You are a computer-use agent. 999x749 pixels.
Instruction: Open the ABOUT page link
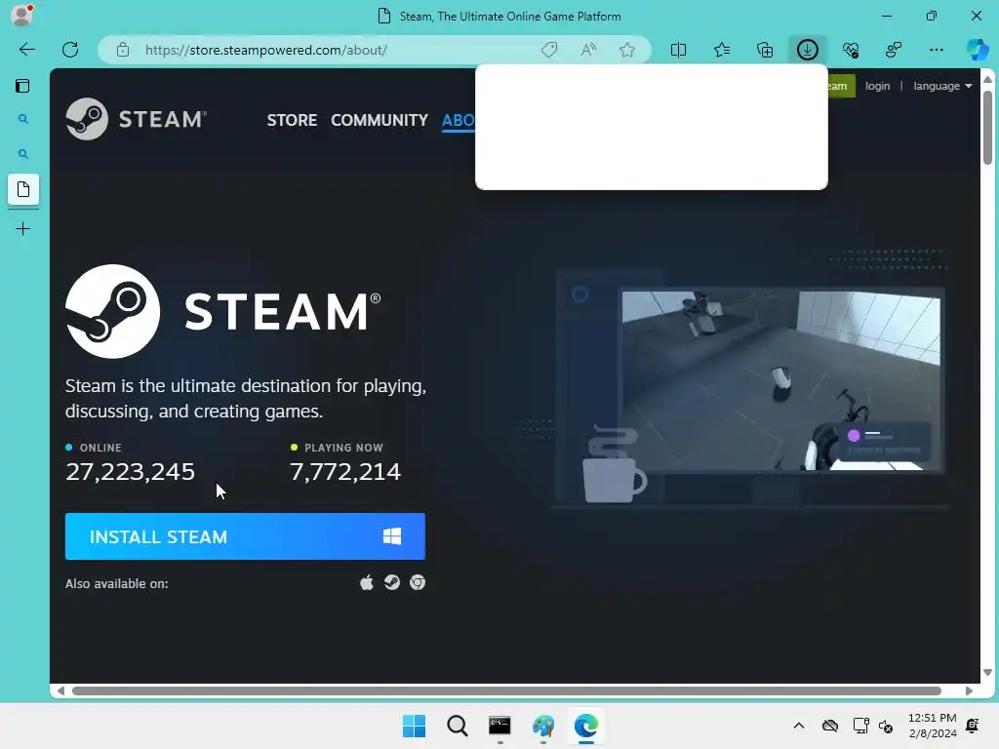(459, 120)
